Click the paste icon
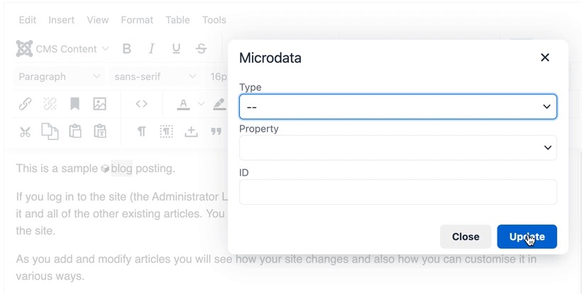This screenshot has width=582, height=294. point(75,132)
